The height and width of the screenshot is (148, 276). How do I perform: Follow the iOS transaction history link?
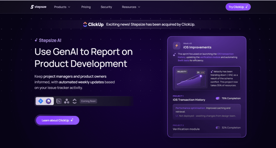(225, 54)
